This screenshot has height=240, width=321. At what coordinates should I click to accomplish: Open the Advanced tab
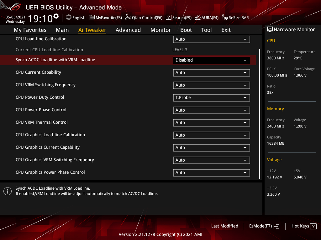[x=128, y=30]
